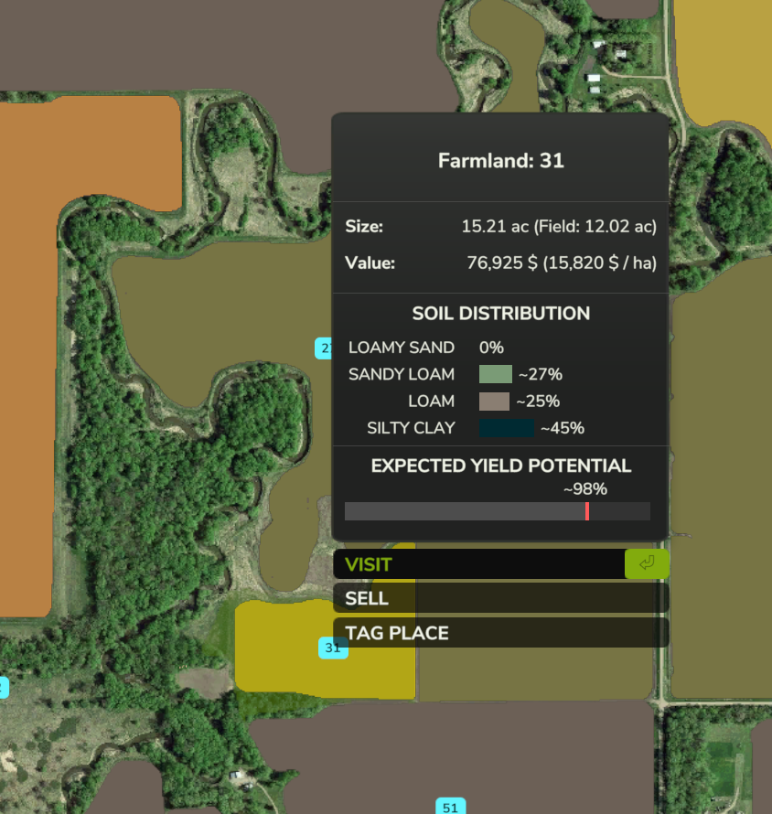Image resolution: width=772 pixels, height=814 pixels.
Task: Choose the TAG PLACE option
Action: (500, 633)
